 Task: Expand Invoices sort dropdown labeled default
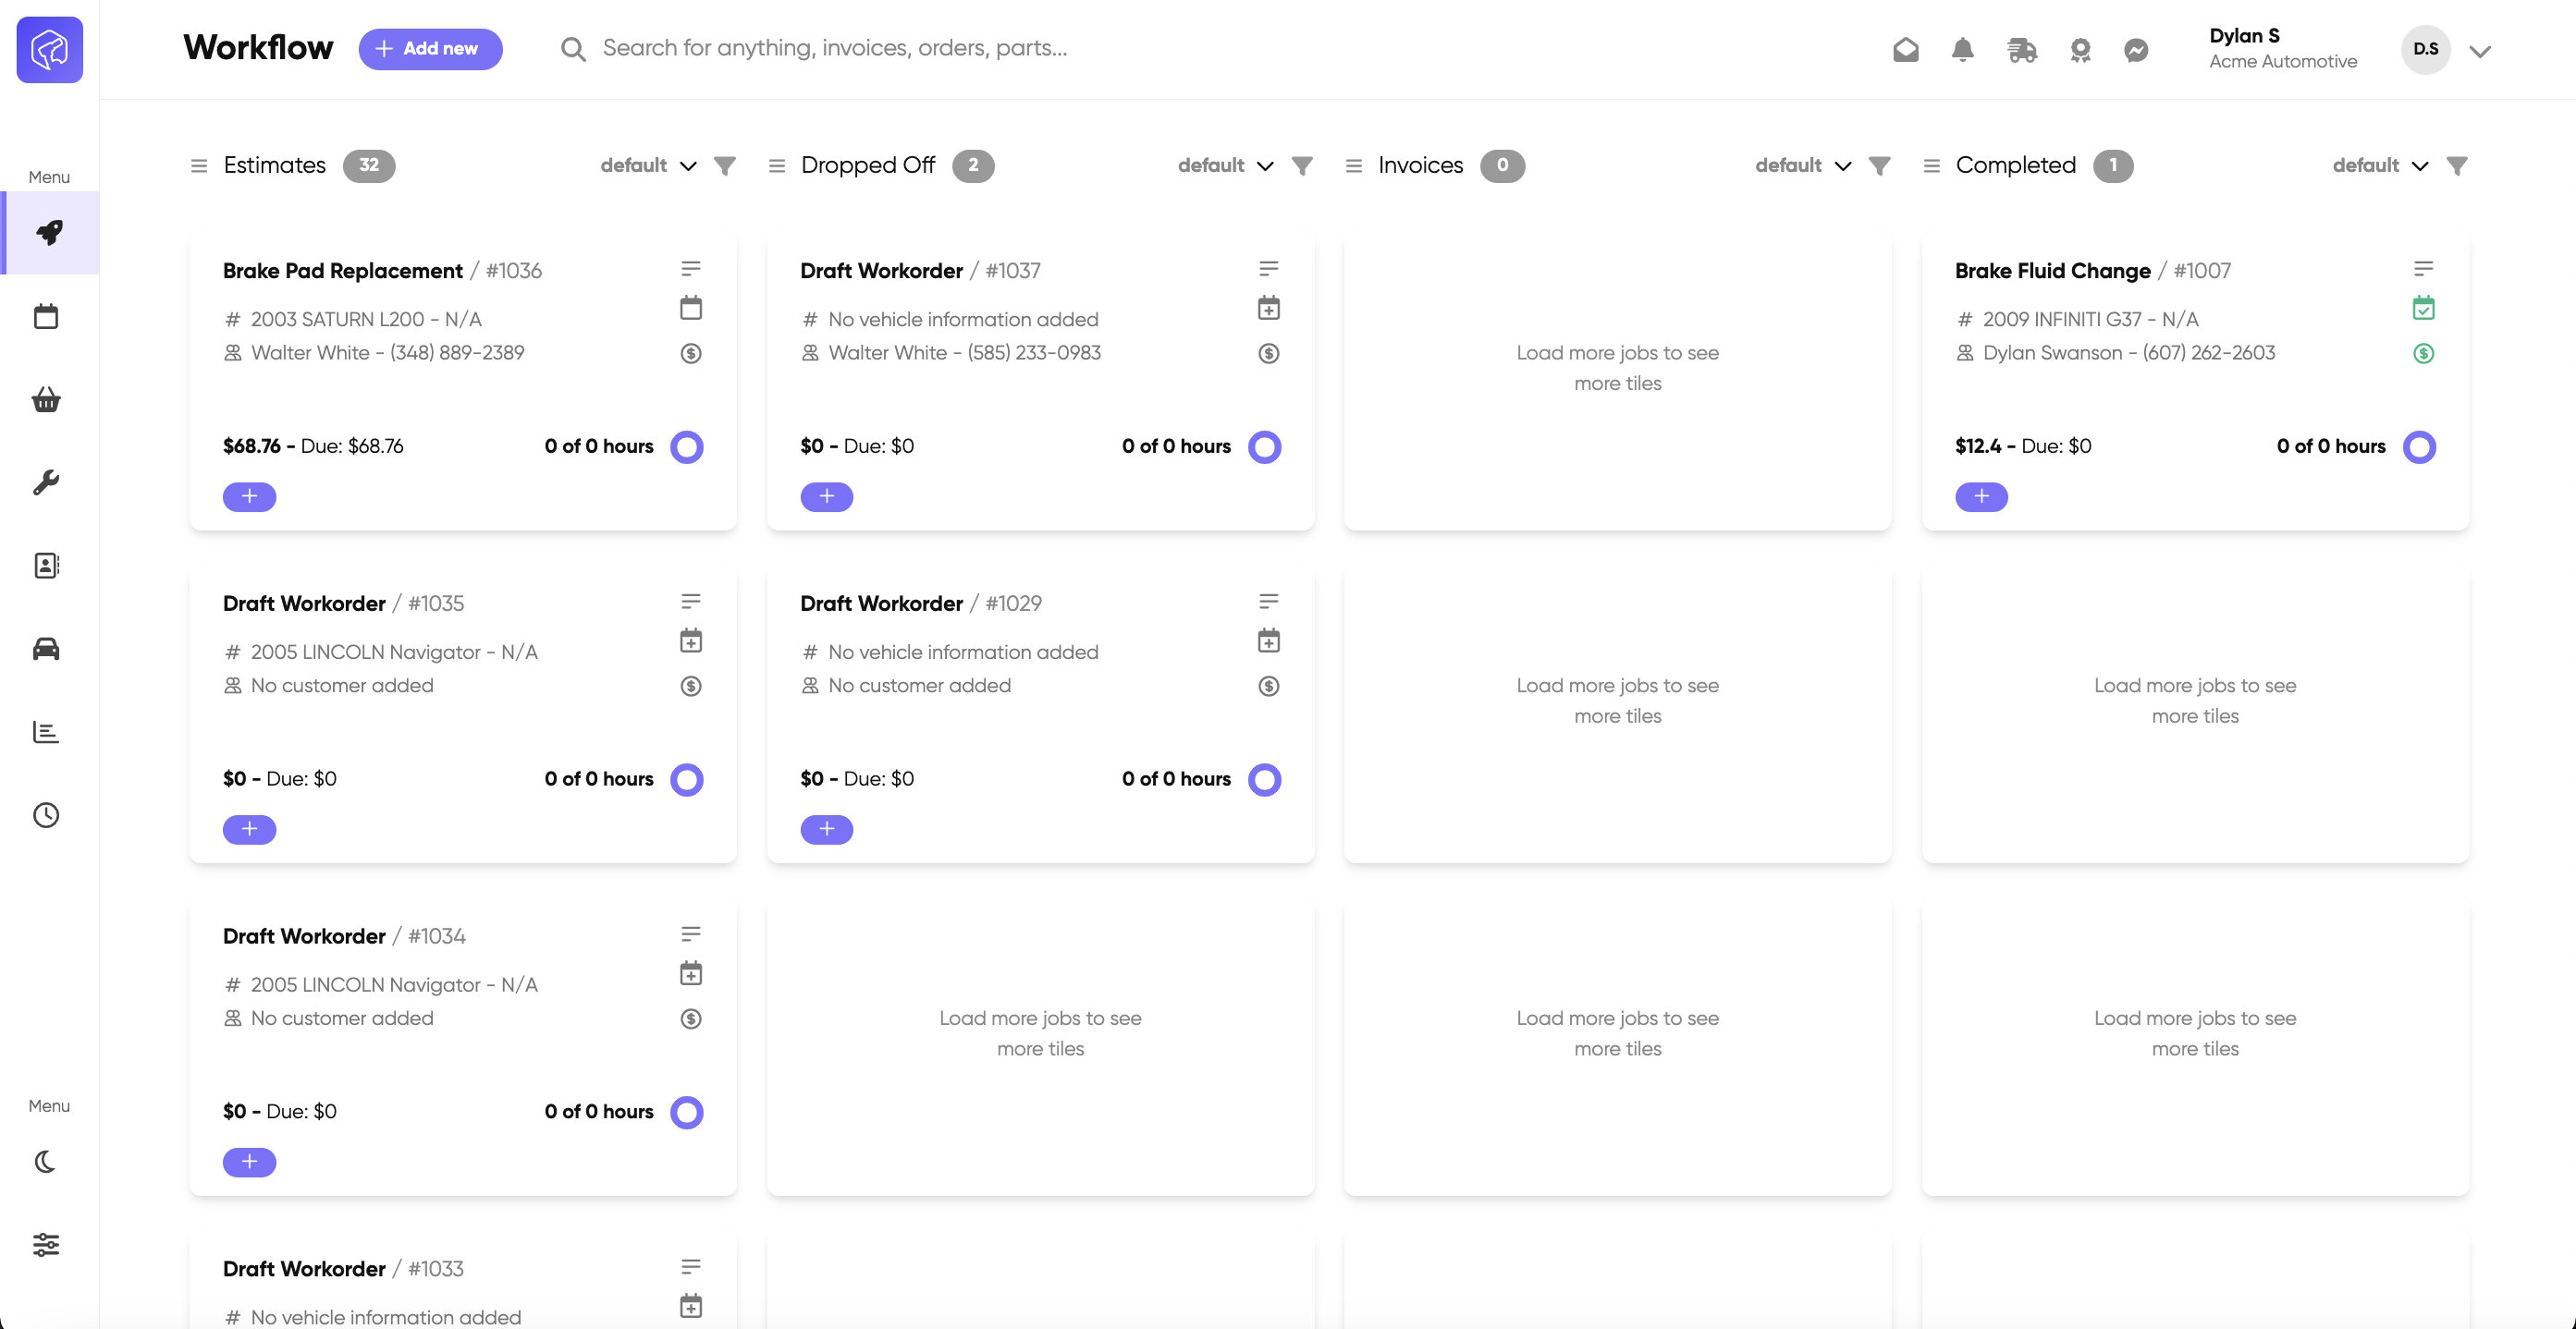click(1803, 165)
